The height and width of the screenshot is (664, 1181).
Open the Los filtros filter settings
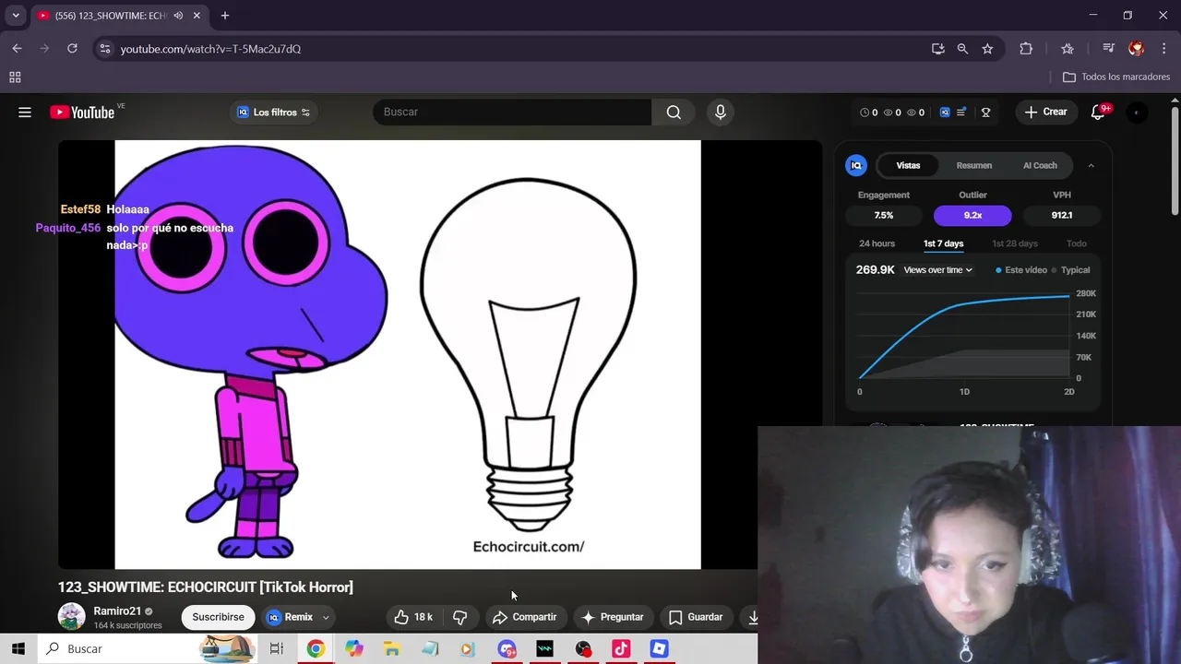tap(274, 113)
